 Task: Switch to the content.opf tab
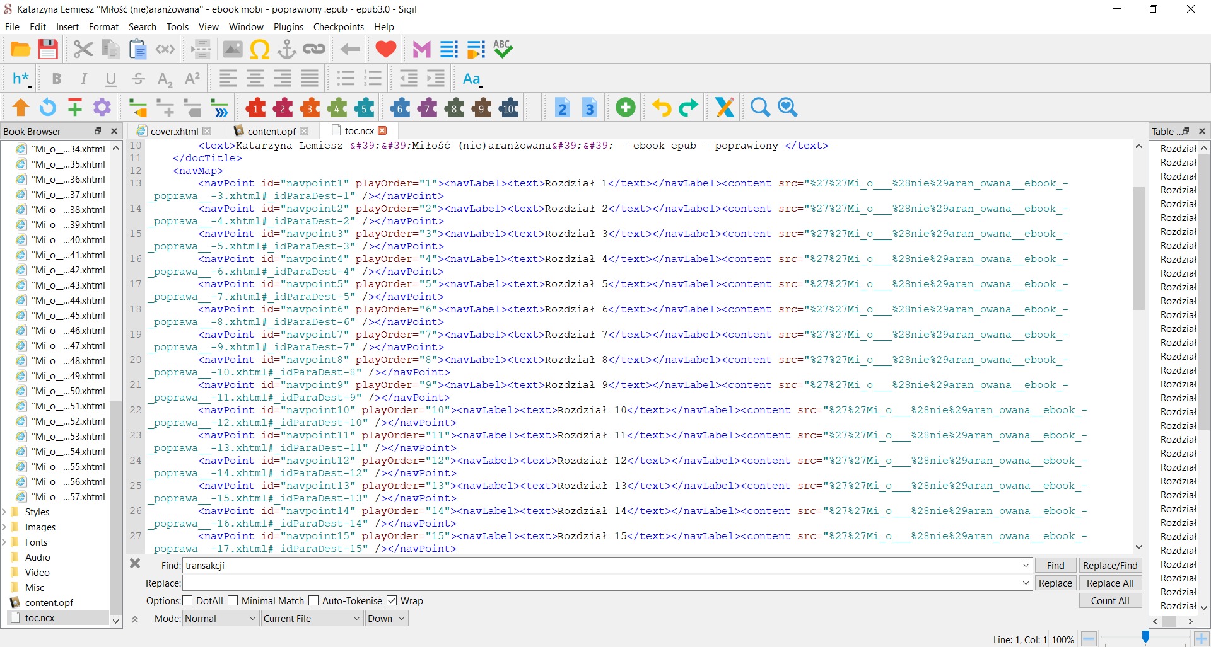(271, 131)
